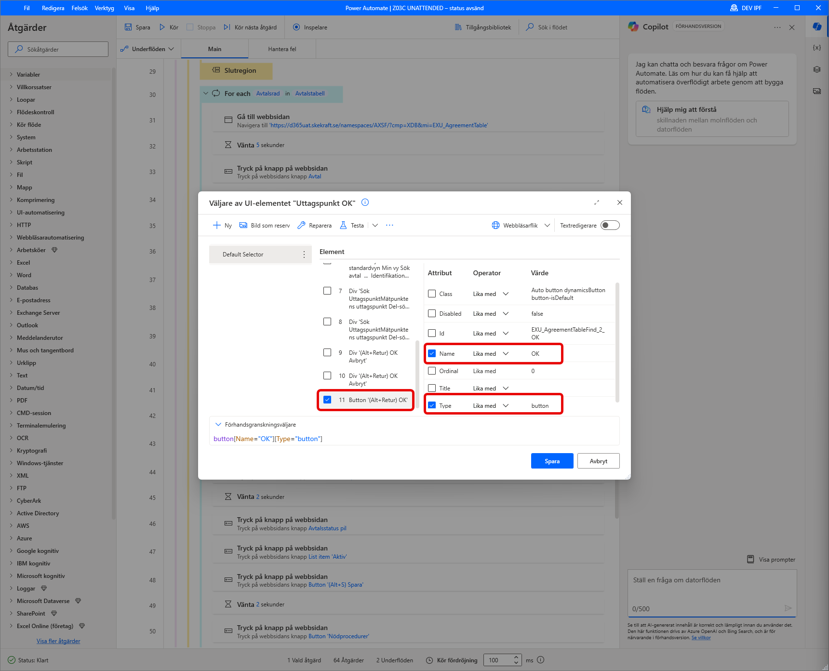Uncheck the Name attribute checkbox
Viewport: 829px width, 671px height.
pos(432,353)
